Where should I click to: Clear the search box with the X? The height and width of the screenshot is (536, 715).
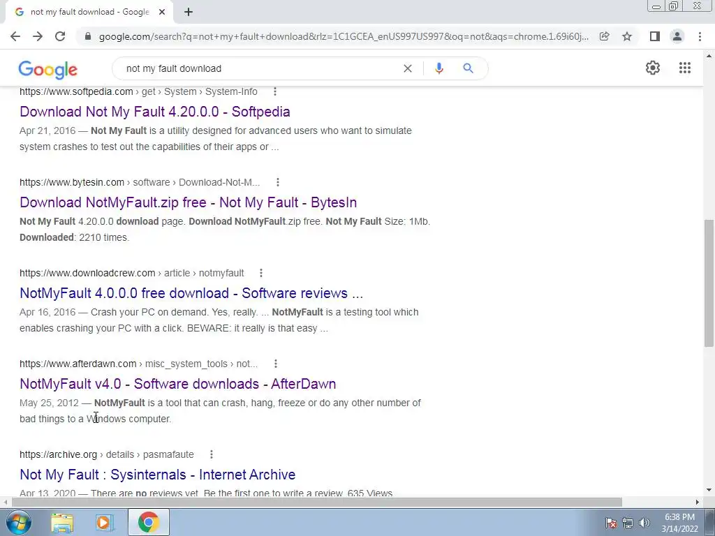[408, 68]
